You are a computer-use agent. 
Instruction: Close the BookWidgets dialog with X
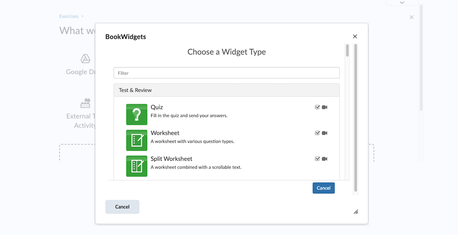pyautogui.click(x=355, y=36)
